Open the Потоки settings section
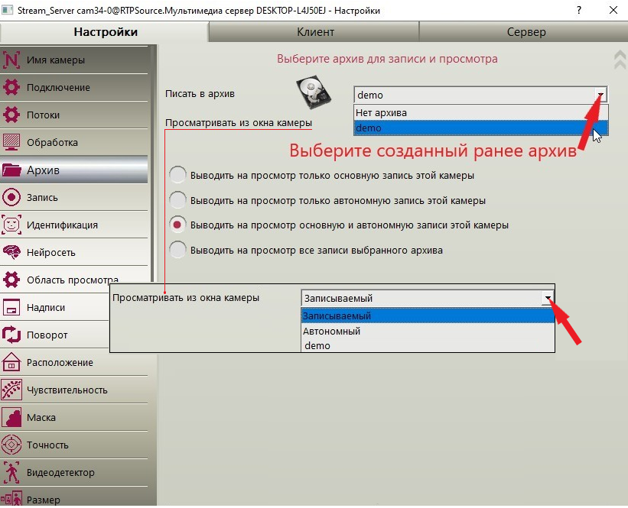 pyautogui.click(x=74, y=115)
